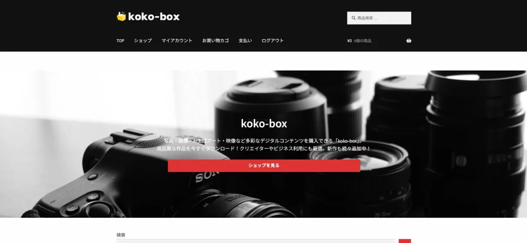The width and height of the screenshot is (527, 243).
Task: Click the yellow koko-box logo icon
Action: click(x=121, y=16)
